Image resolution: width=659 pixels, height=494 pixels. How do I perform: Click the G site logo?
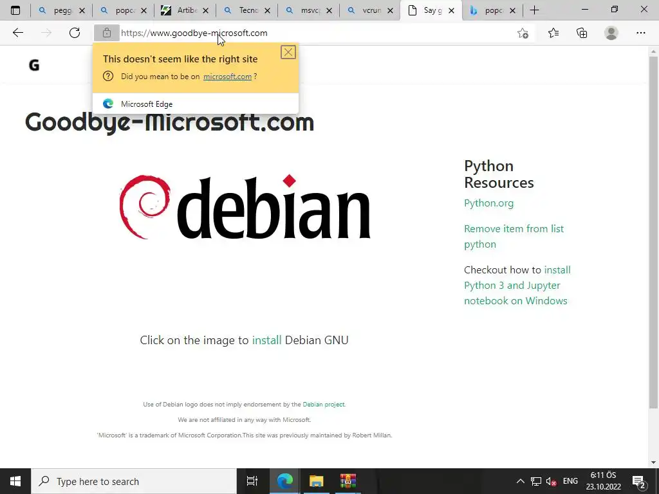pos(34,65)
